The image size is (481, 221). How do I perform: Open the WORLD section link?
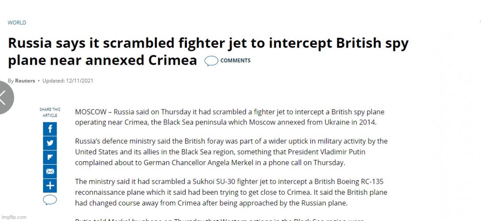17,23
